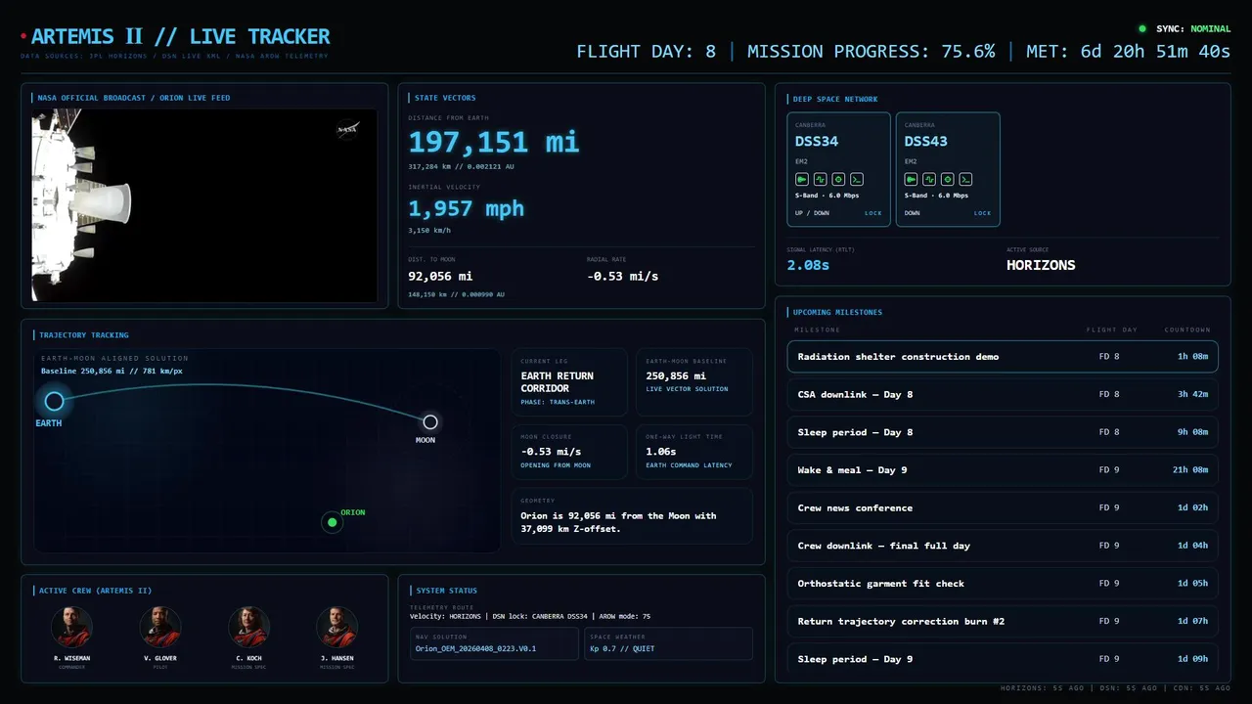Click the DSS43 command terminal icon

coord(965,180)
